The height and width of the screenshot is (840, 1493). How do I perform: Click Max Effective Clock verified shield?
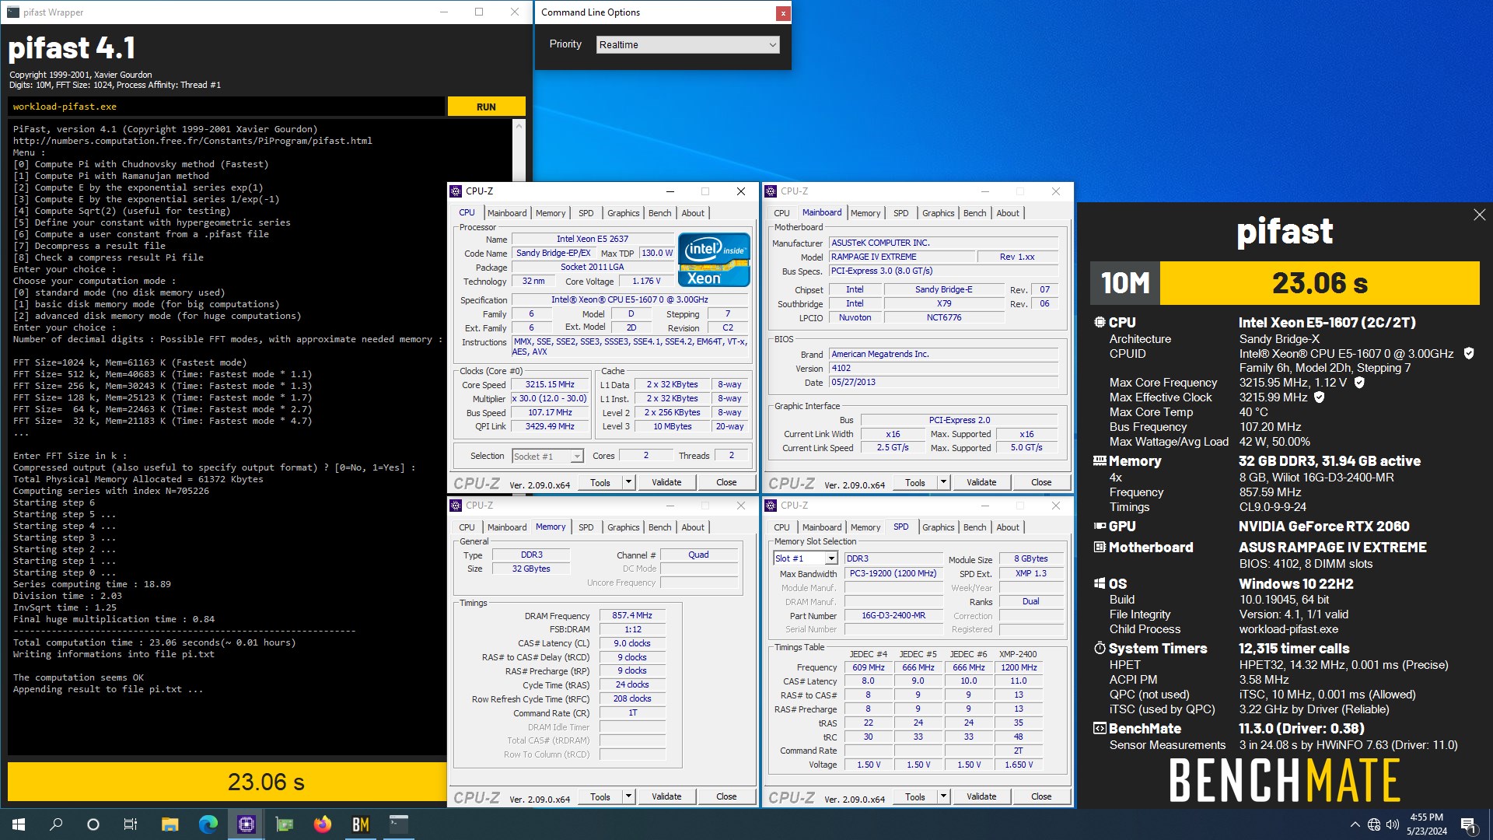(x=1320, y=397)
